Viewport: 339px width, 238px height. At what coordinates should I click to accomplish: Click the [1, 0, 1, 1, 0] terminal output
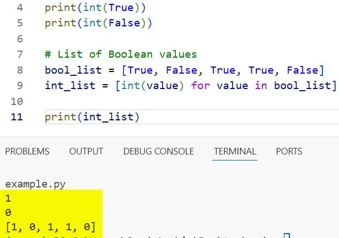(50, 226)
